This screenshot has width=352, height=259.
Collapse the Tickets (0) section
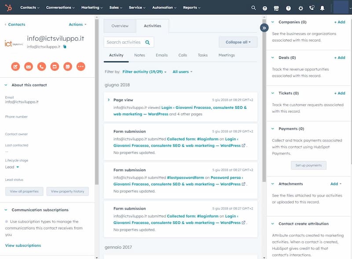pos(272,93)
